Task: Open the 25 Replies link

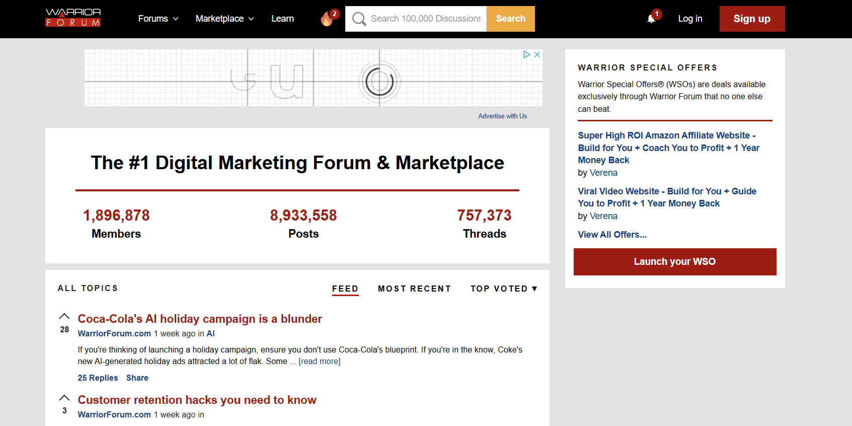Action: tap(98, 378)
